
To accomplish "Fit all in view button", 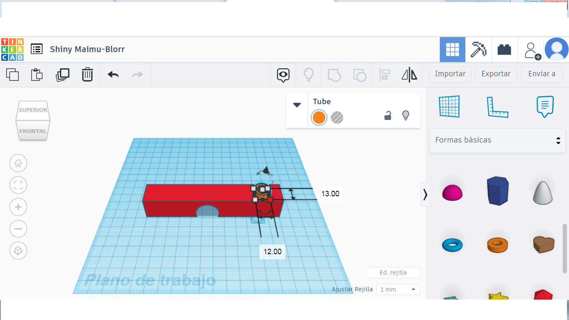I will (18, 185).
